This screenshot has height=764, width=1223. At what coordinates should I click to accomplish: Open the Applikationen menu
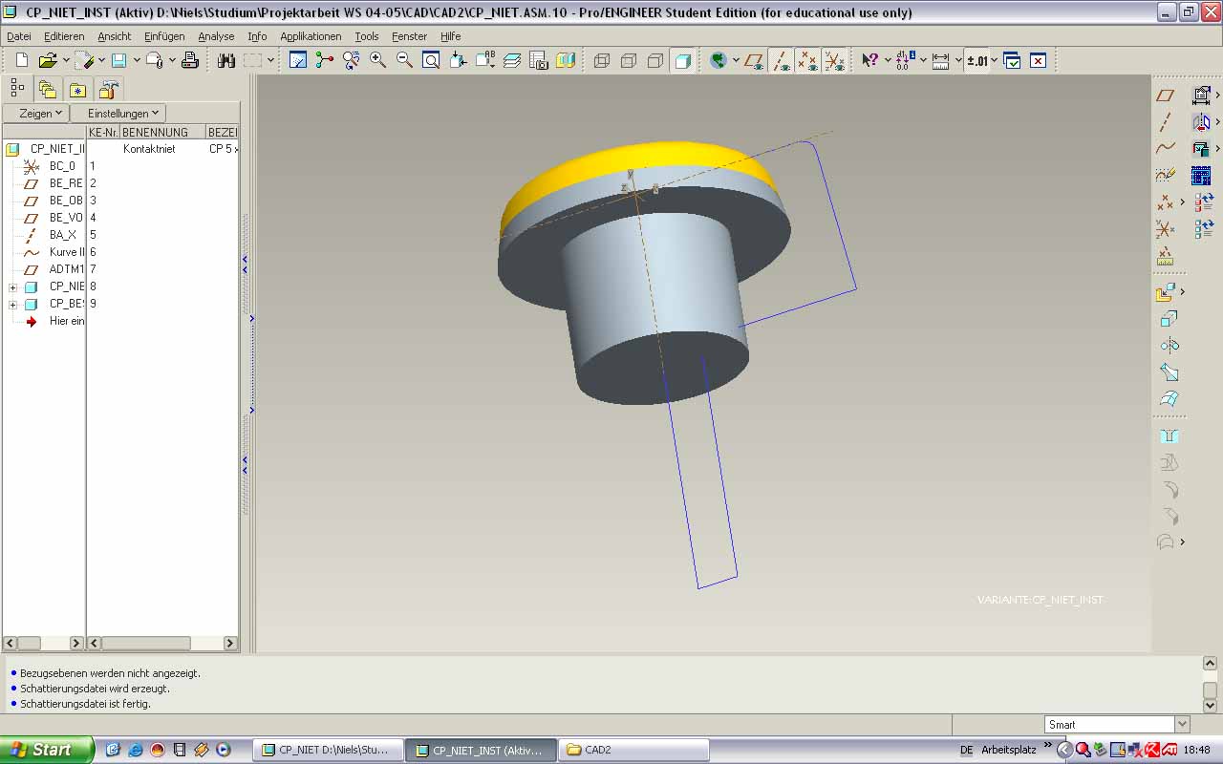pyautogui.click(x=311, y=36)
